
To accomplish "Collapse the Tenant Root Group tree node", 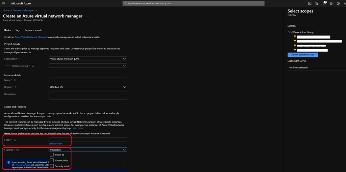I will [x=289, y=32].
